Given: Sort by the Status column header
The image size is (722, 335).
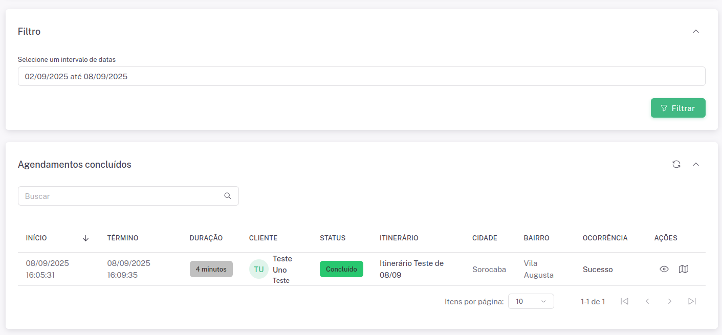Looking at the screenshot, I should coord(333,238).
